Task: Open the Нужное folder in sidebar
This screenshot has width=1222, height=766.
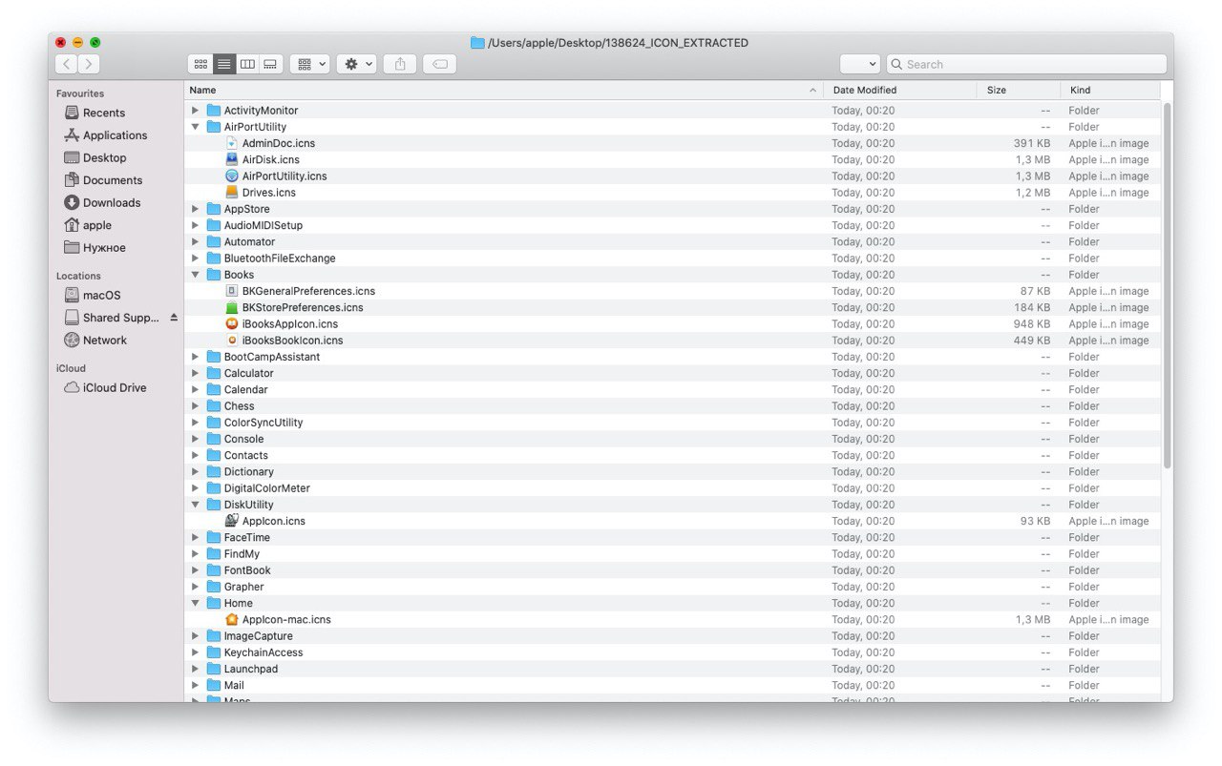Action: click(x=95, y=247)
